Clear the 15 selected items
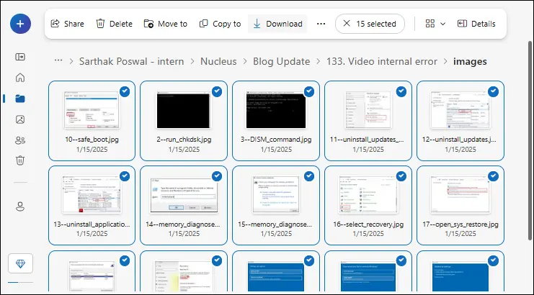Viewport: 534px width, 295px height. (x=370, y=24)
